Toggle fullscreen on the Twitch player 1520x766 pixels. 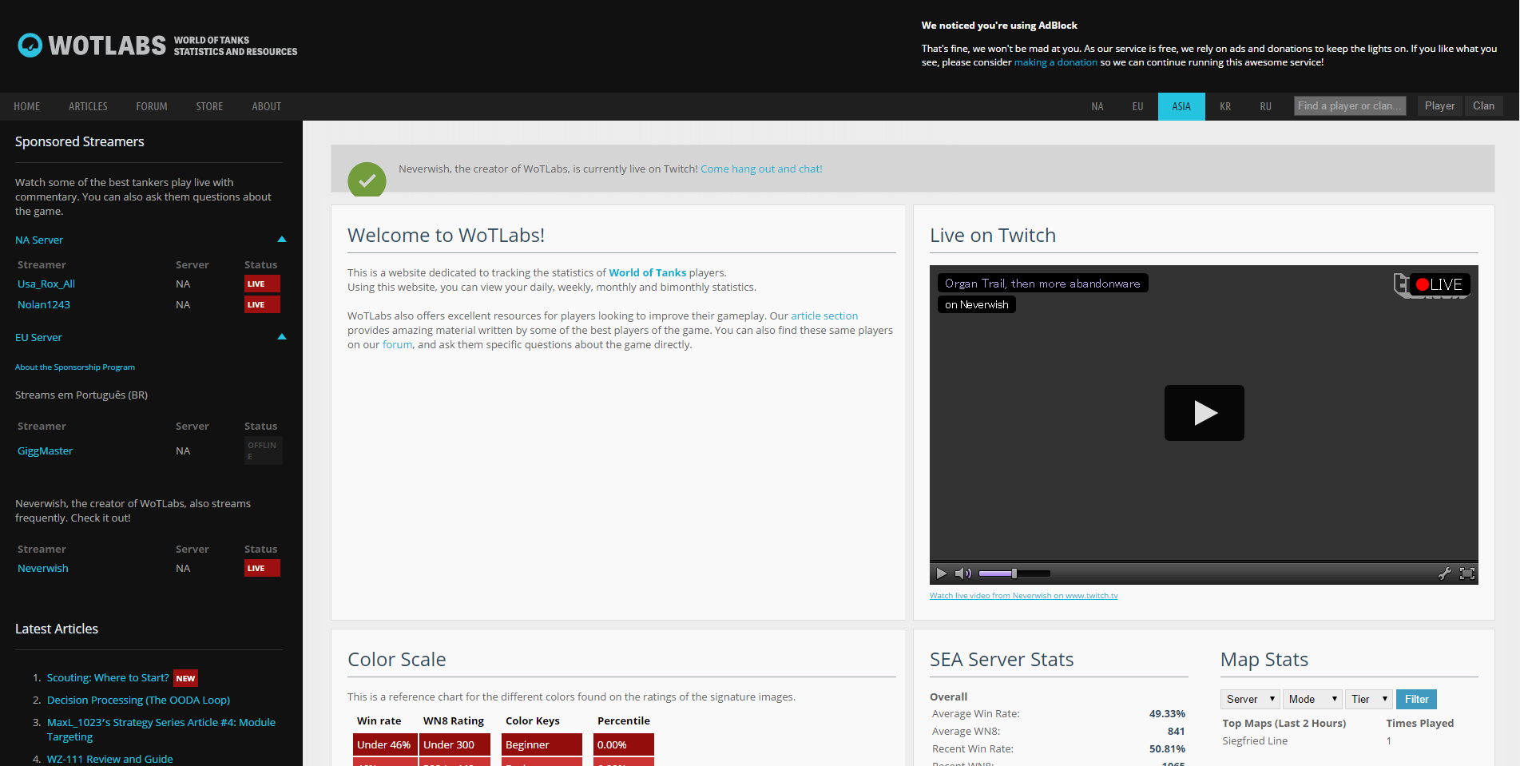pyautogui.click(x=1467, y=574)
